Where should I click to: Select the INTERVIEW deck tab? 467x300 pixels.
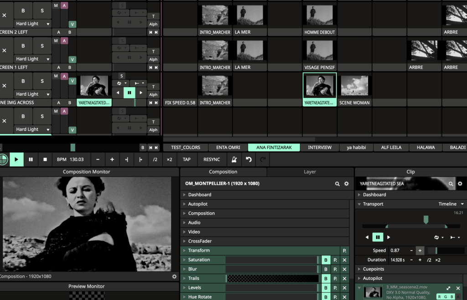click(320, 147)
